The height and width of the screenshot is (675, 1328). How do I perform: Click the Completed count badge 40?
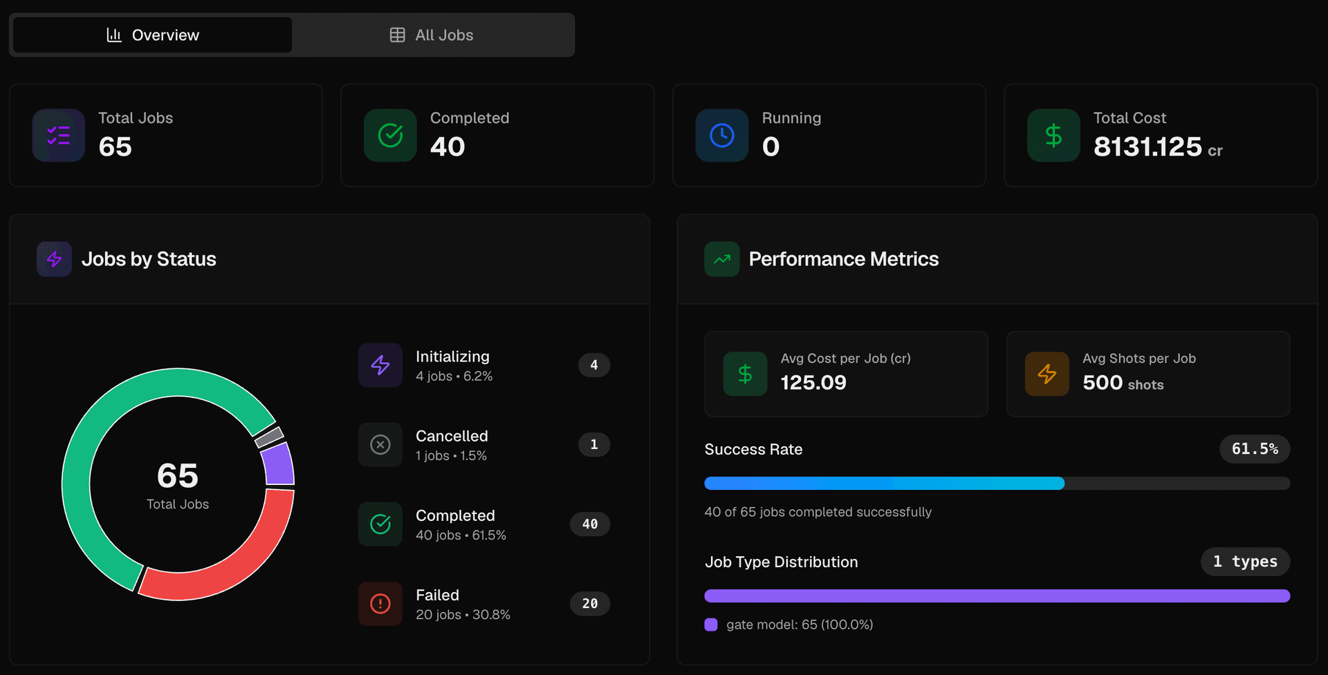tap(590, 524)
